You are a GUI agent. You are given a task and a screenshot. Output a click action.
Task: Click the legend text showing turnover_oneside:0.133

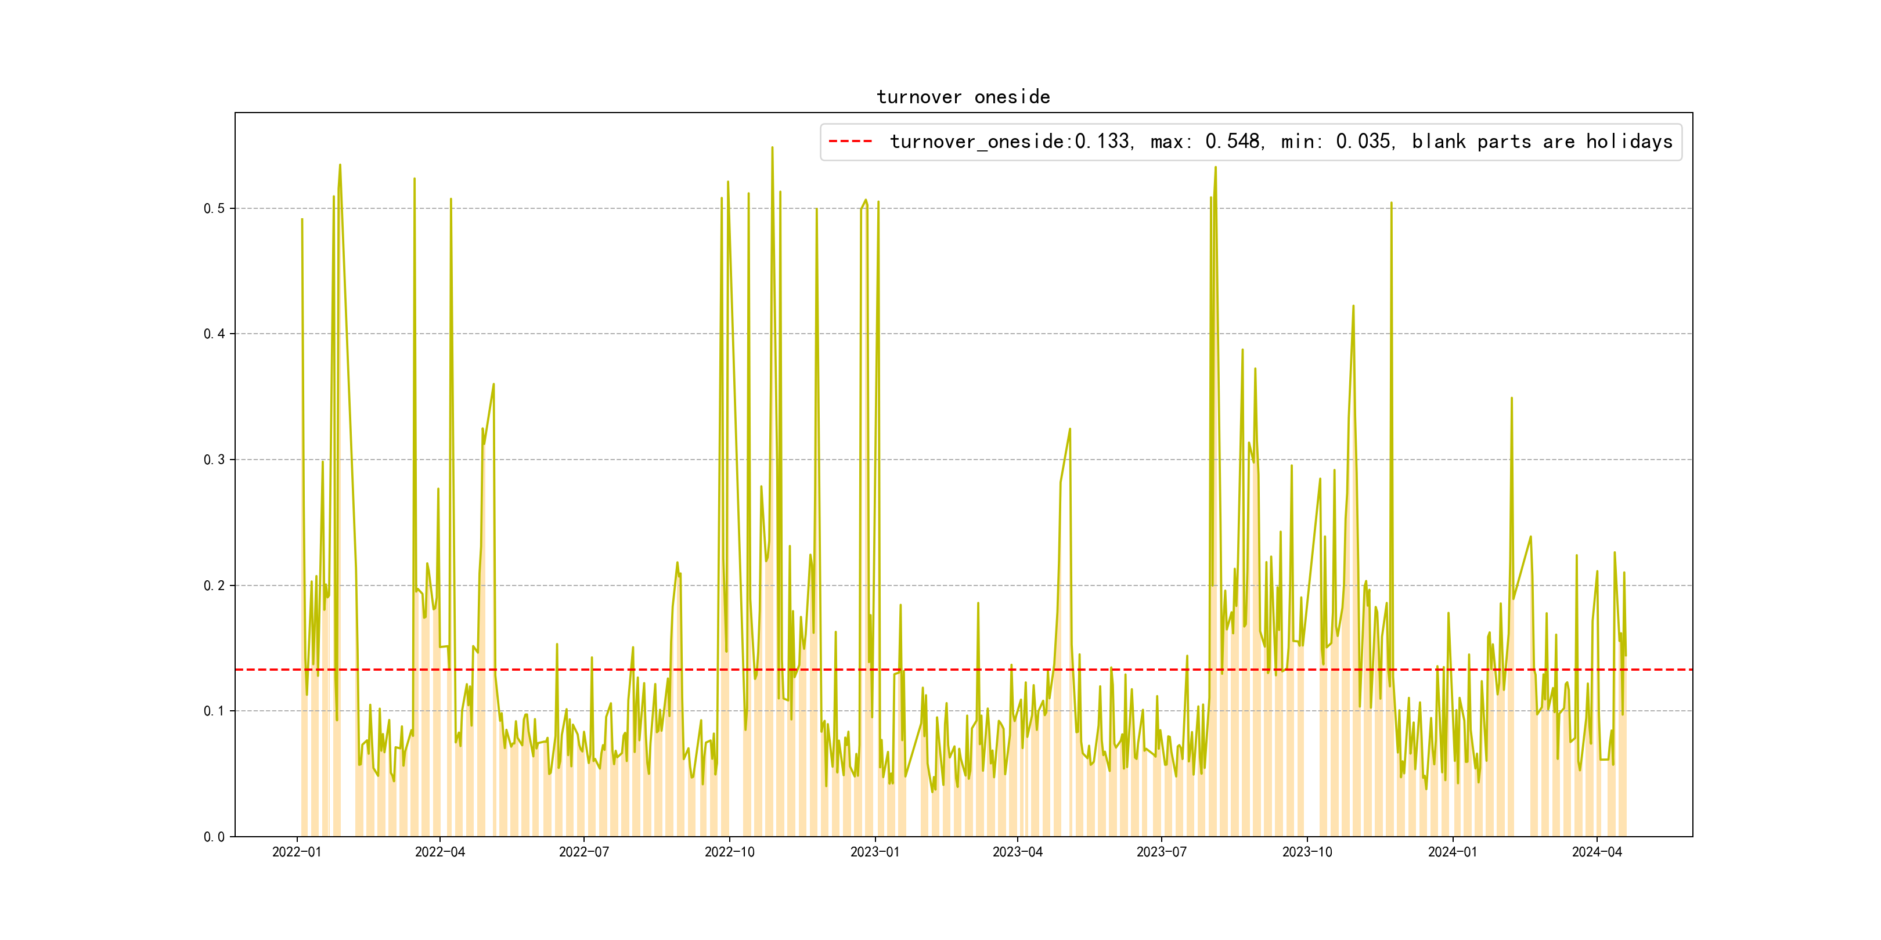click(1011, 141)
